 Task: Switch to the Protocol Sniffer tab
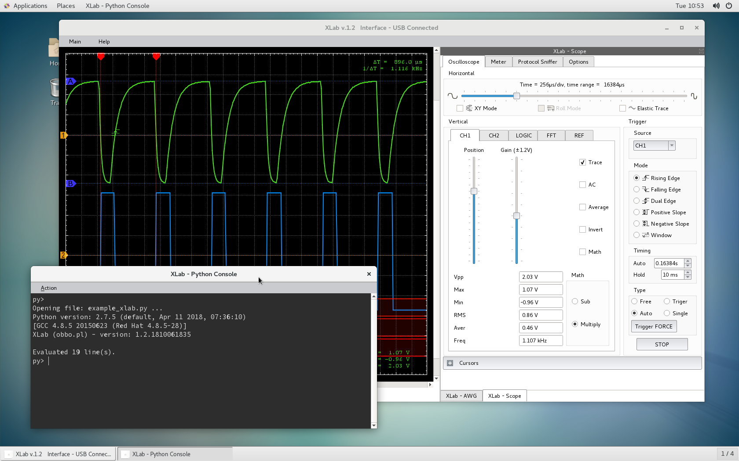(x=538, y=62)
